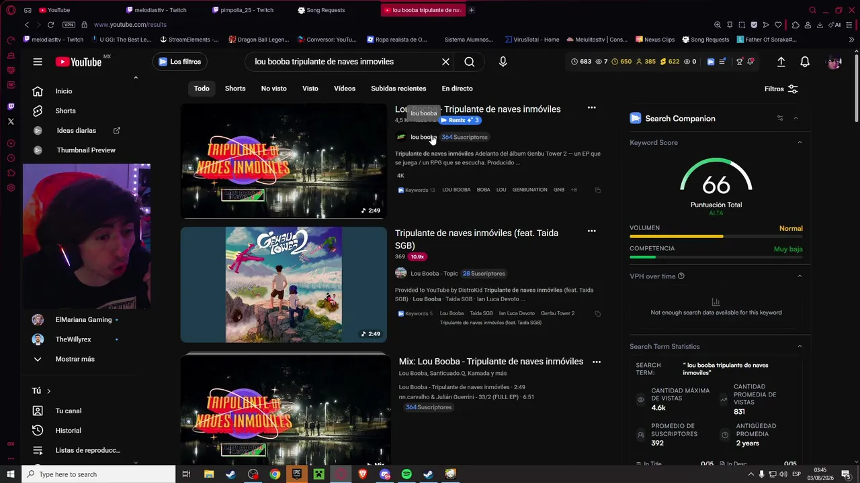The height and width of the screenshot is (483, 860).
Task: Open Opera sidebar settings gear
Action: [11, 188]
